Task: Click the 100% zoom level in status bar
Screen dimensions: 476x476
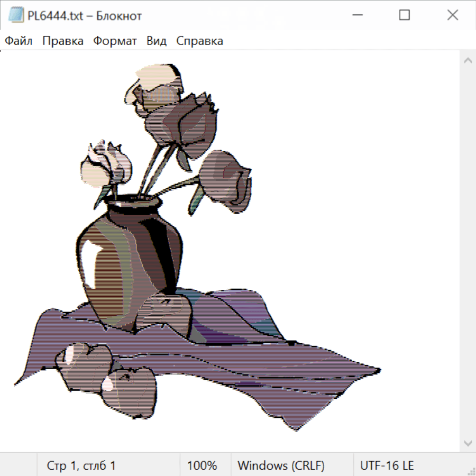Action: [x=202, y=466]
